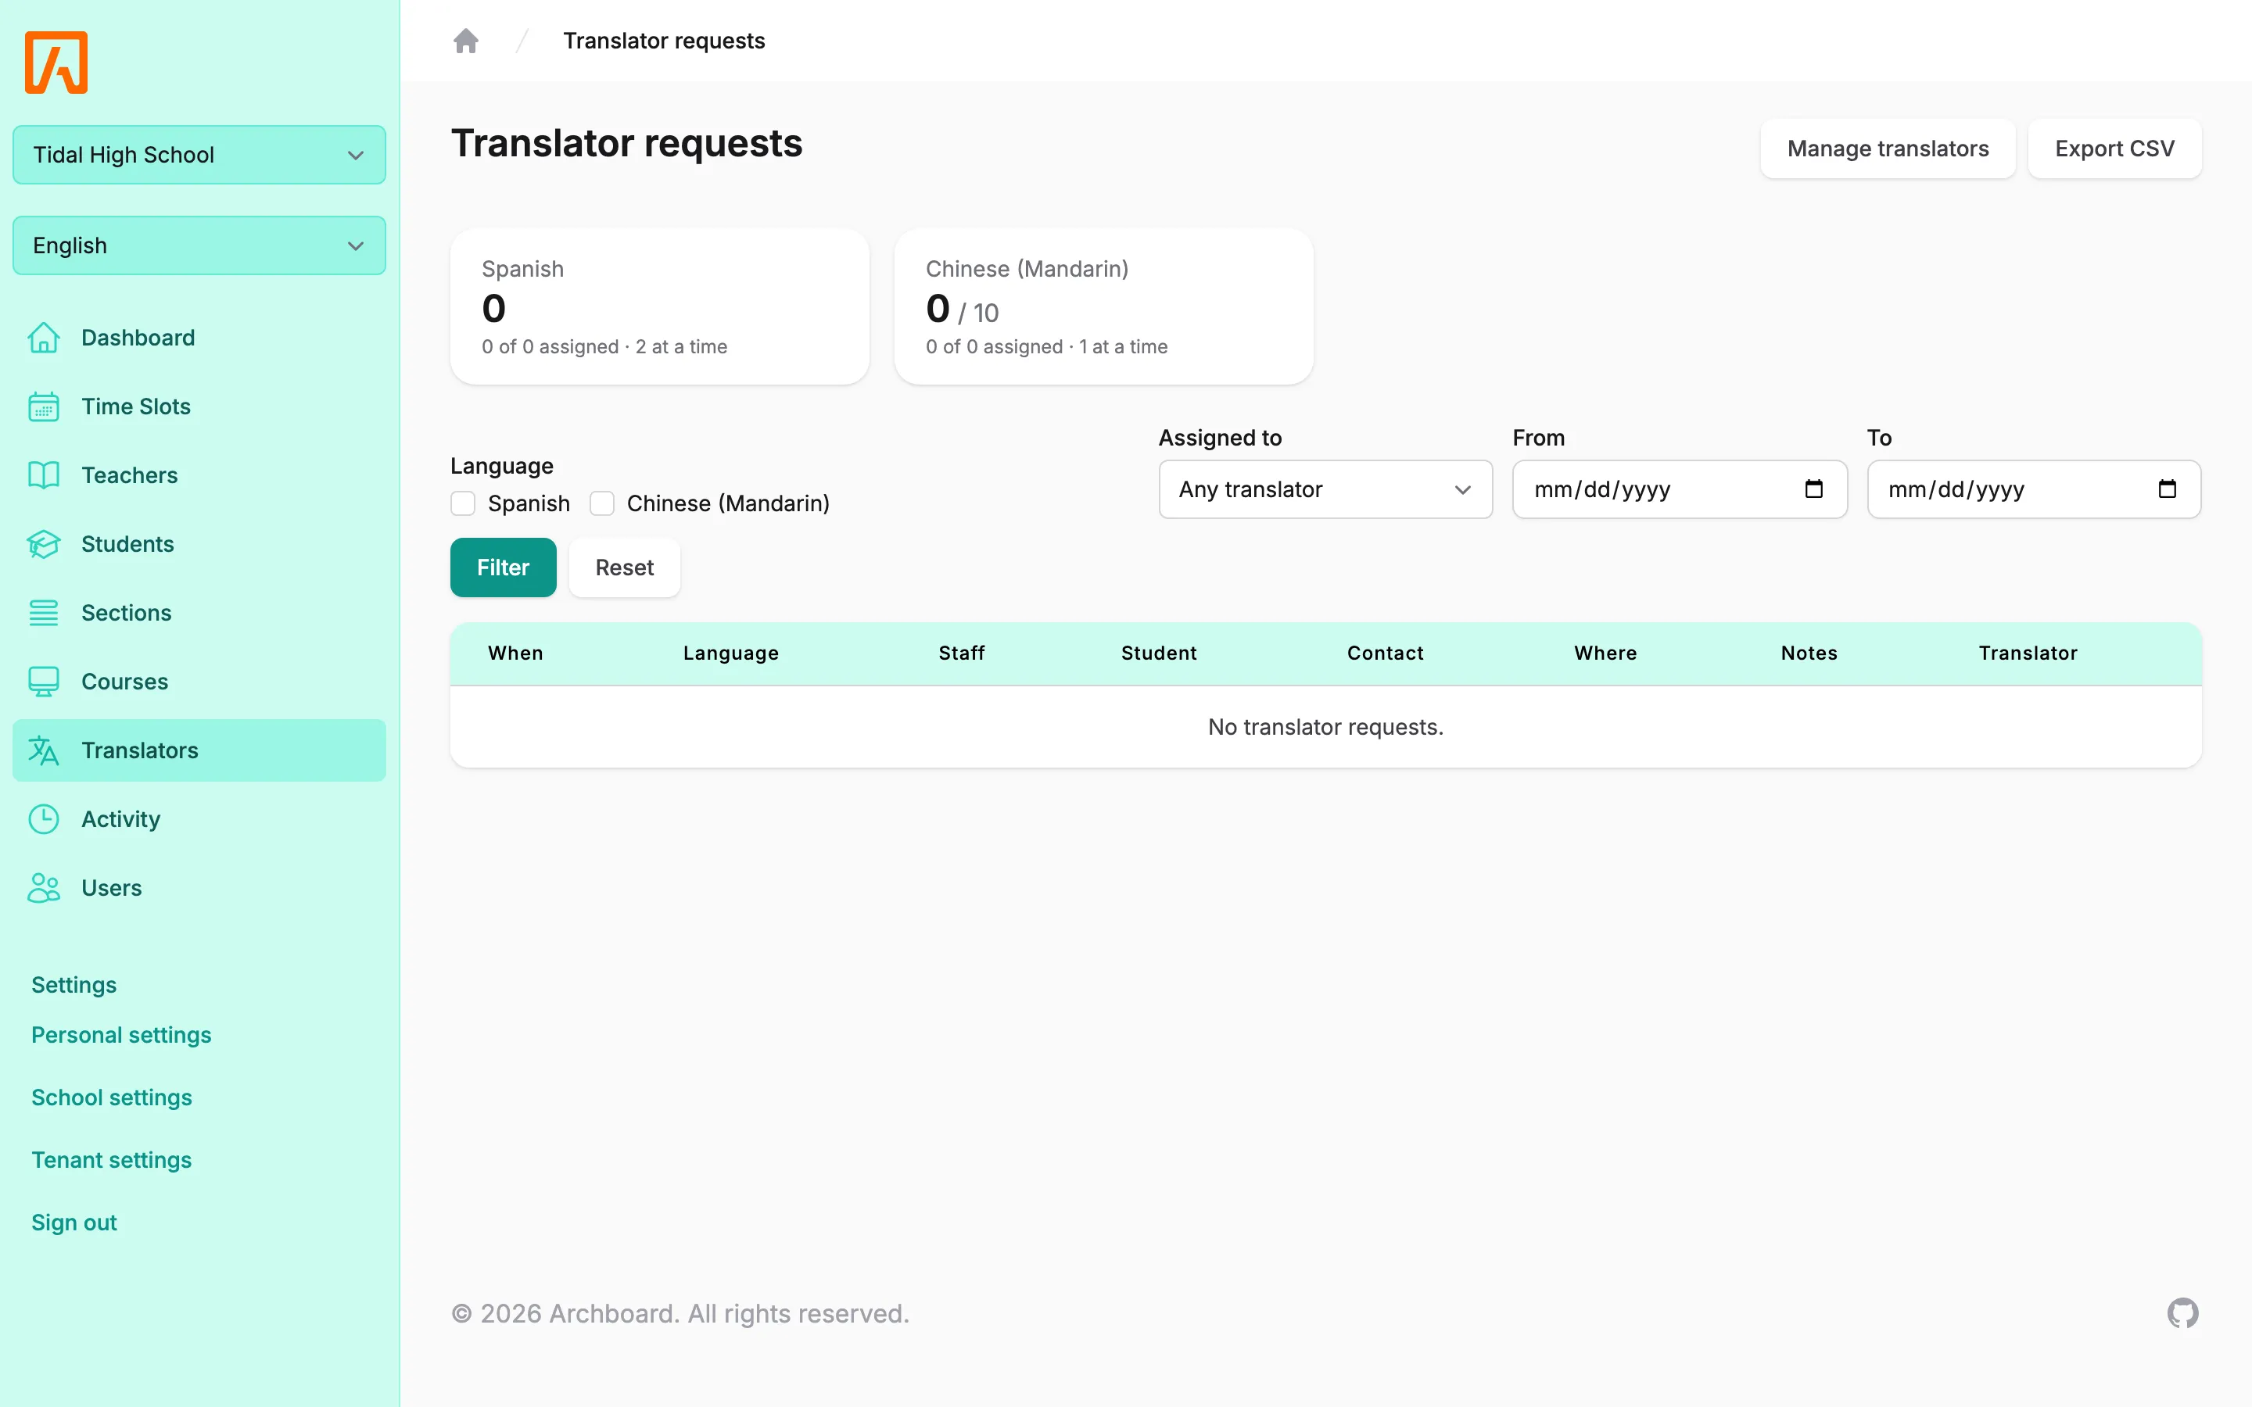This screenshot has height=1407, width=2252.
Task: Navigate to Students in sidebar
Action: [199, 544]
